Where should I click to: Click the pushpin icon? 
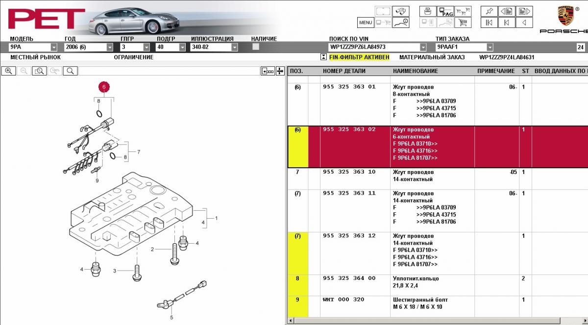point(489,11)
